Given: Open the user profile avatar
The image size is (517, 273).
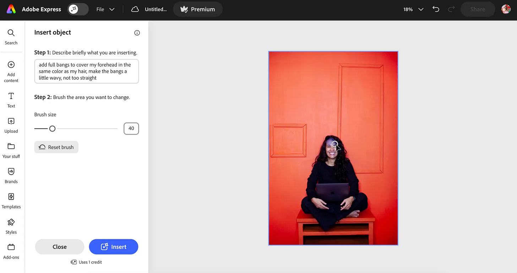Looking at the screenshot, I should click(x=506, y=9).
